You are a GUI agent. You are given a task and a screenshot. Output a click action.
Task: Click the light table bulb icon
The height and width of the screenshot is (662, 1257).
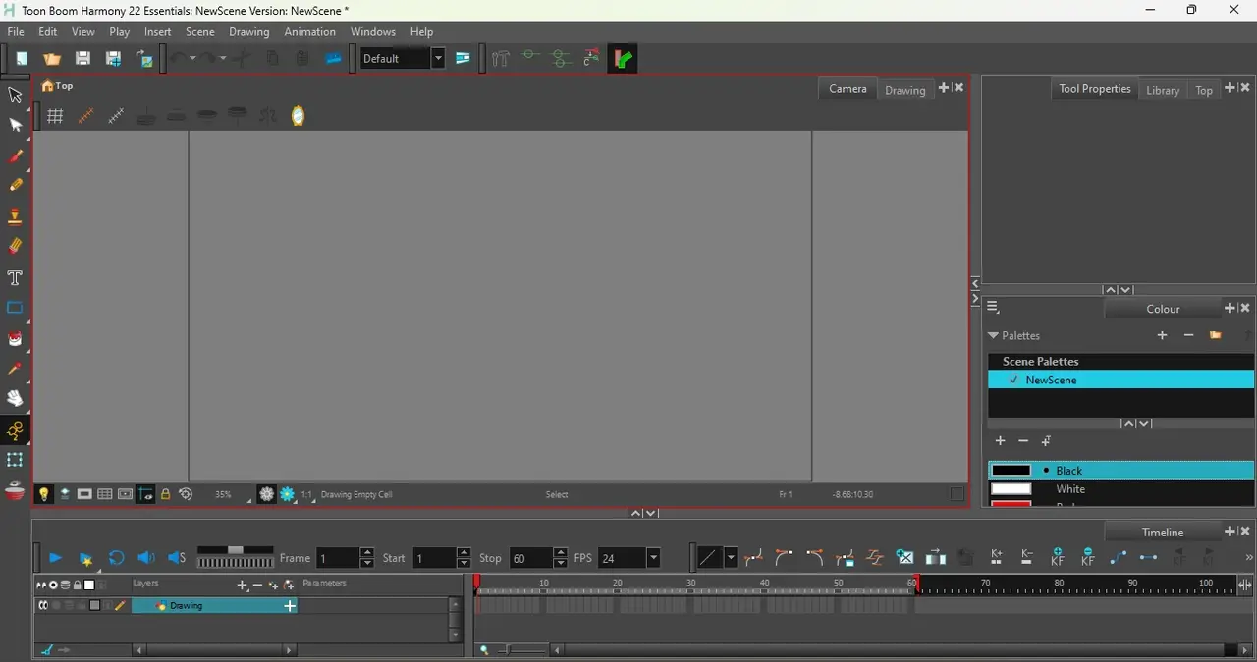pos(43,494)
